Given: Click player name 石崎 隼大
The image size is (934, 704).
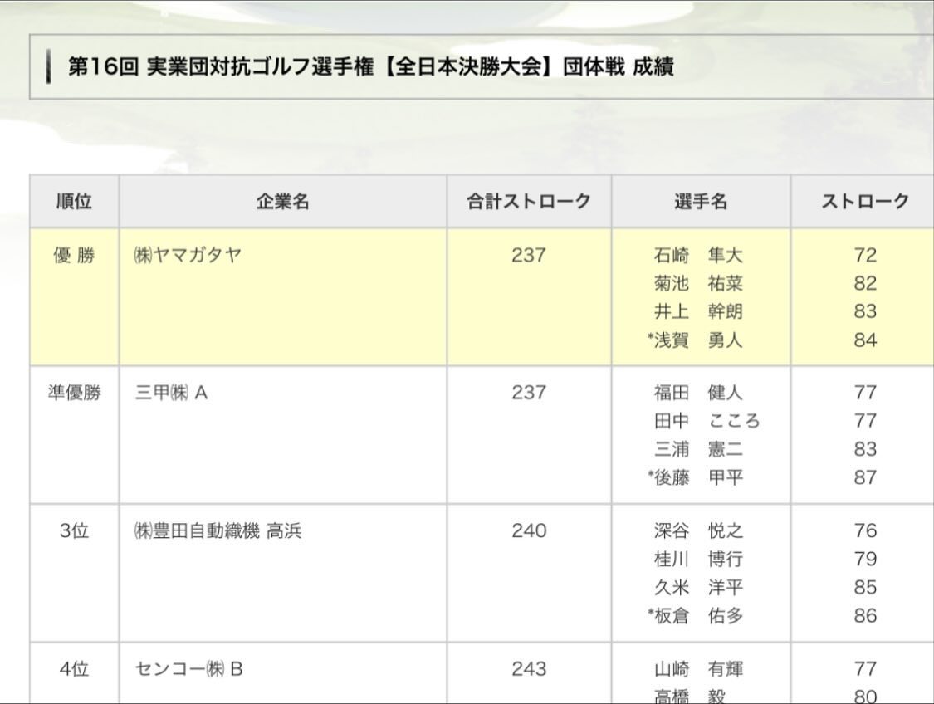Looking at the screenshot, I should point(697,255).
